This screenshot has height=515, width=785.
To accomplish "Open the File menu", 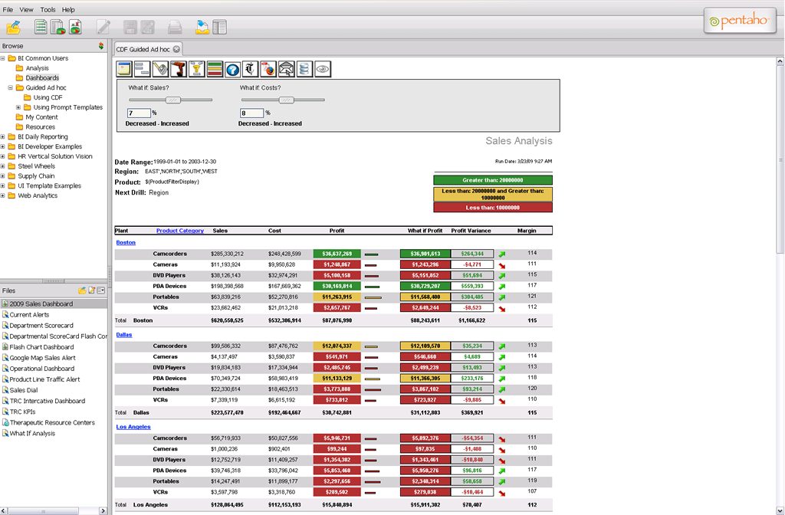I will (8, 9).
